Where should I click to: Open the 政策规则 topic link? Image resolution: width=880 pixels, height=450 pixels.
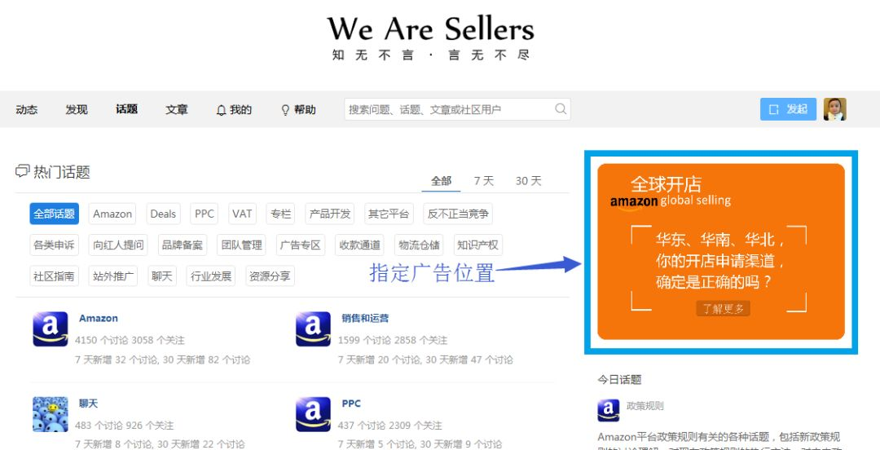click(645, 406)
